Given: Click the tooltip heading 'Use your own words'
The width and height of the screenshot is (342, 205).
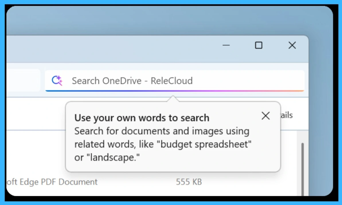Looking at the screenshot, I should click(x=142, y=118).
